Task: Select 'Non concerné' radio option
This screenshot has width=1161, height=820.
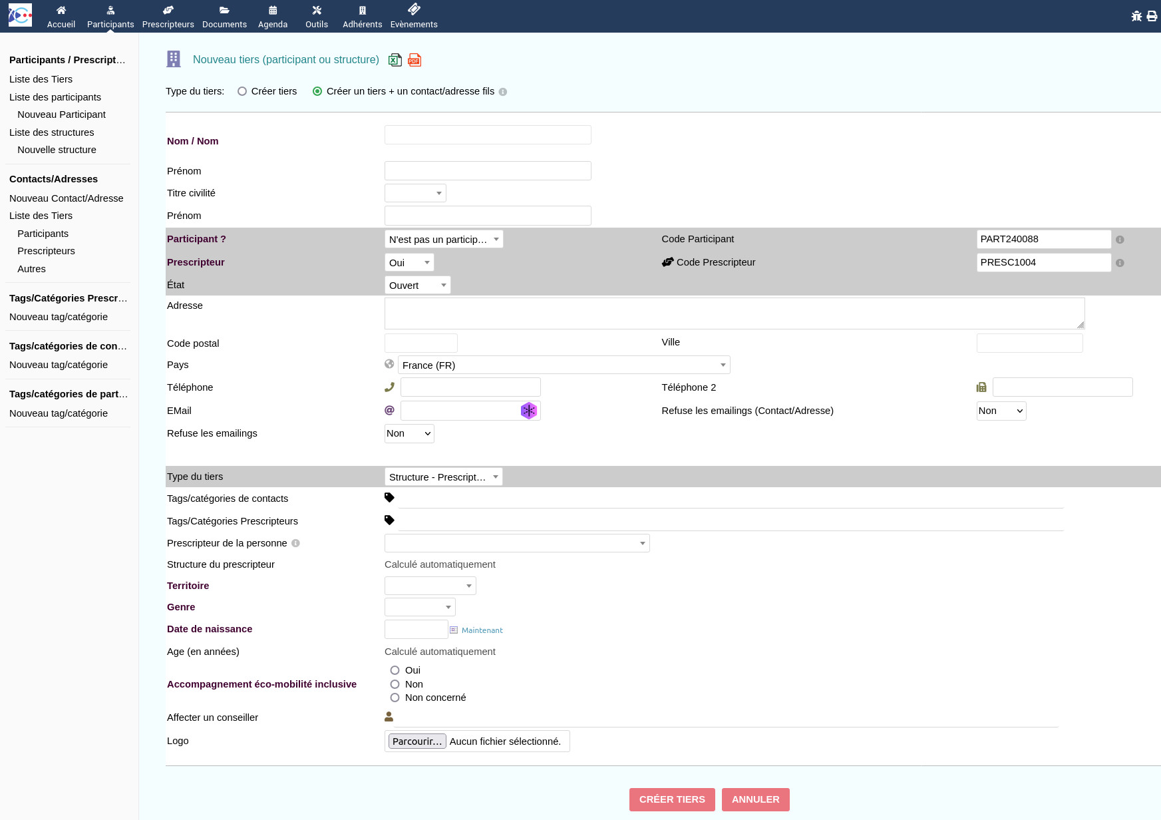Action: tap(395, 698)
